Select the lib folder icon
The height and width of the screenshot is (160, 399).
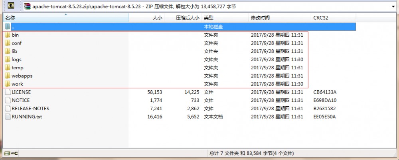click(8, 51)
